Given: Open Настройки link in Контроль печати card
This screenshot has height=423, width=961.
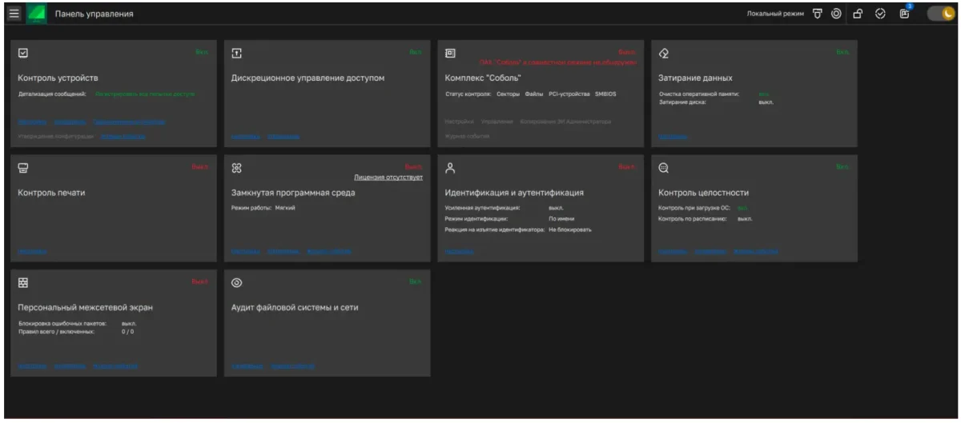Looking at the screenshot, I should (x=32, y=251).
